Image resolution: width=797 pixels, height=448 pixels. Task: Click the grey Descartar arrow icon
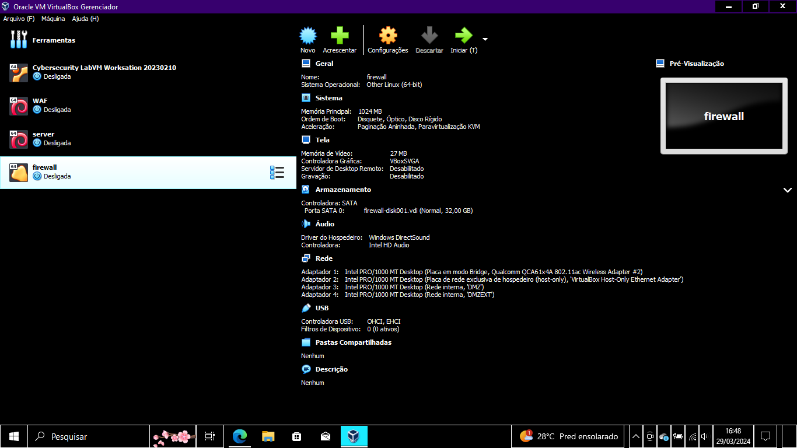click(429, 36)
